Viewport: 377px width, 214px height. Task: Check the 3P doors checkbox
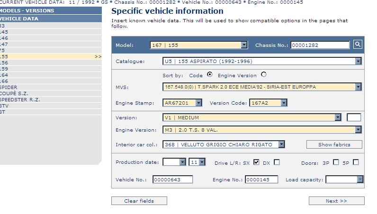(x=336, y=162)
